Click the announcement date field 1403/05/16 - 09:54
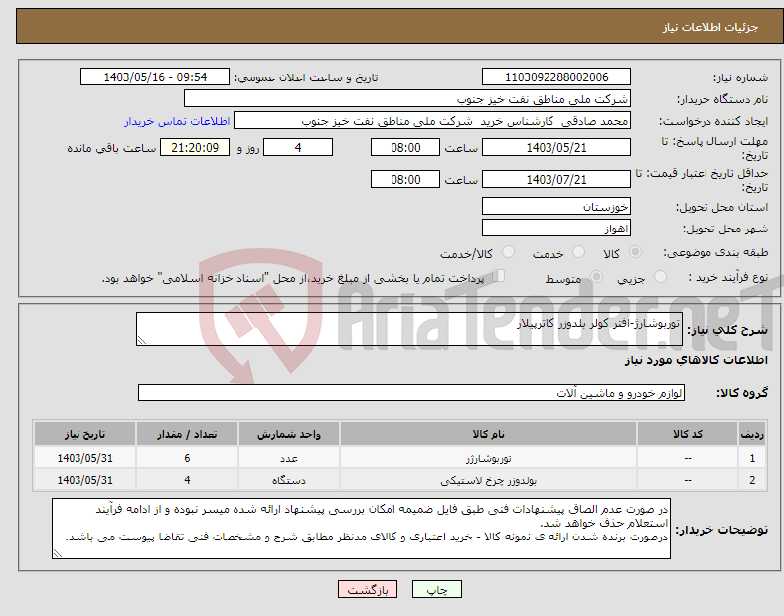Image resolution: width=784 pixels, height=616 pixels. coord(154,77)
